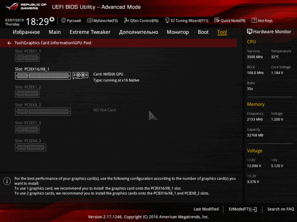The height and width of the screenshot is (222, 297).
Task: Switch to EzMode(F7) label
Action: 239,209
